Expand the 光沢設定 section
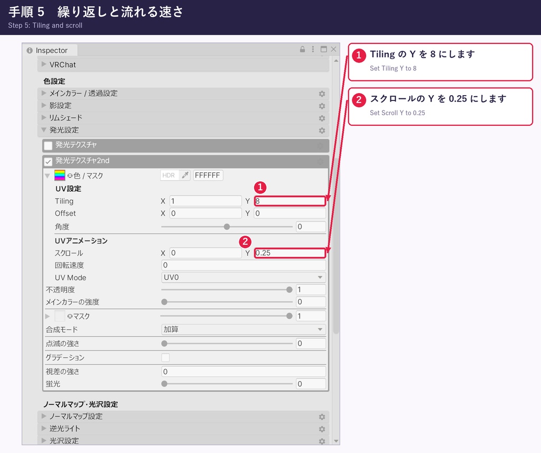Image resolution: width=541 pixels, height=453 pixels. [x=43, y=440]
